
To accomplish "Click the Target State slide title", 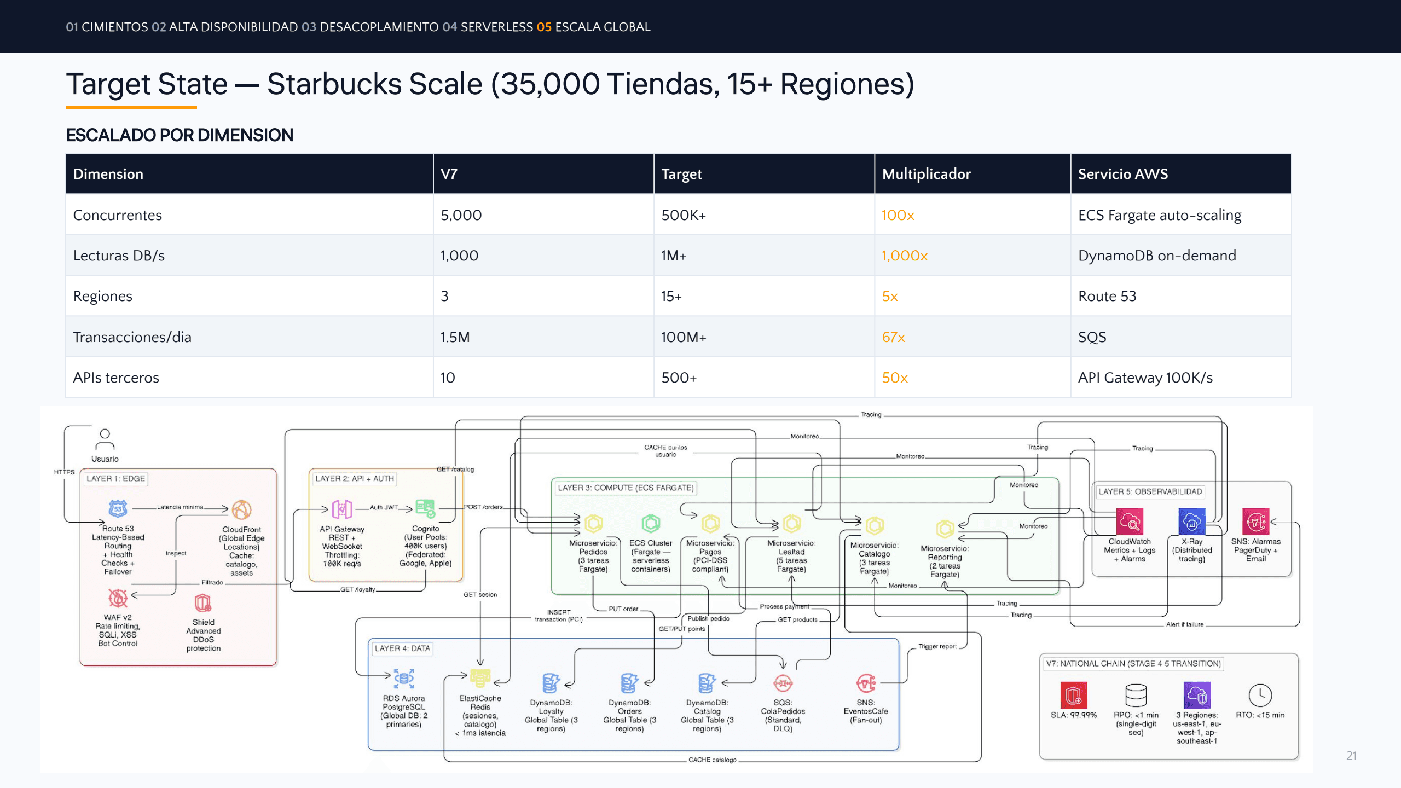I will (x=490, y=84).
